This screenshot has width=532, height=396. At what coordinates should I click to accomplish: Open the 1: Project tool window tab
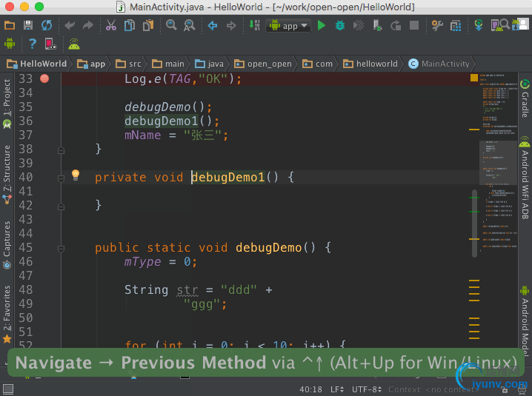click(x=7, y=104)
